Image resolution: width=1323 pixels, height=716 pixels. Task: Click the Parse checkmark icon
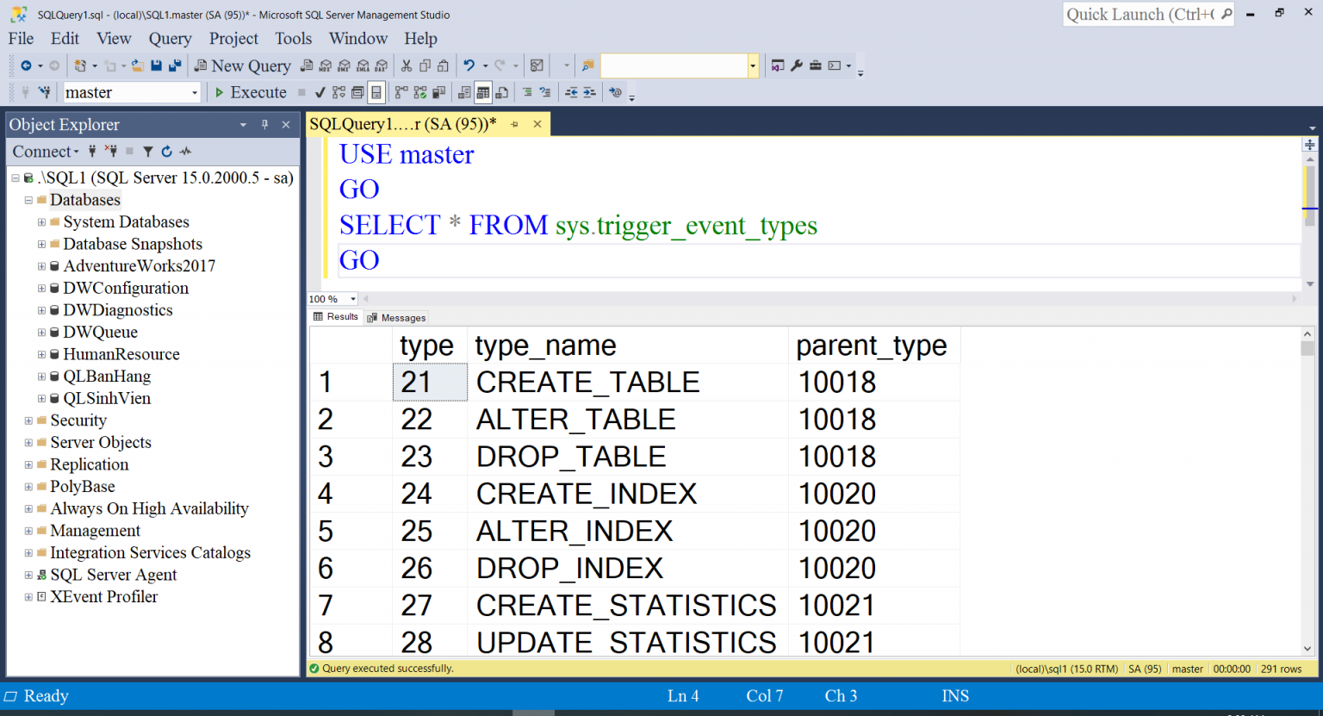tap(320, 92)
